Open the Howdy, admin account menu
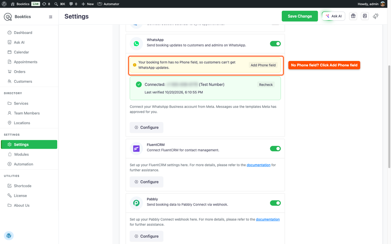The height and width of the screenshot is (244, 391). click(x=371, y=4)
